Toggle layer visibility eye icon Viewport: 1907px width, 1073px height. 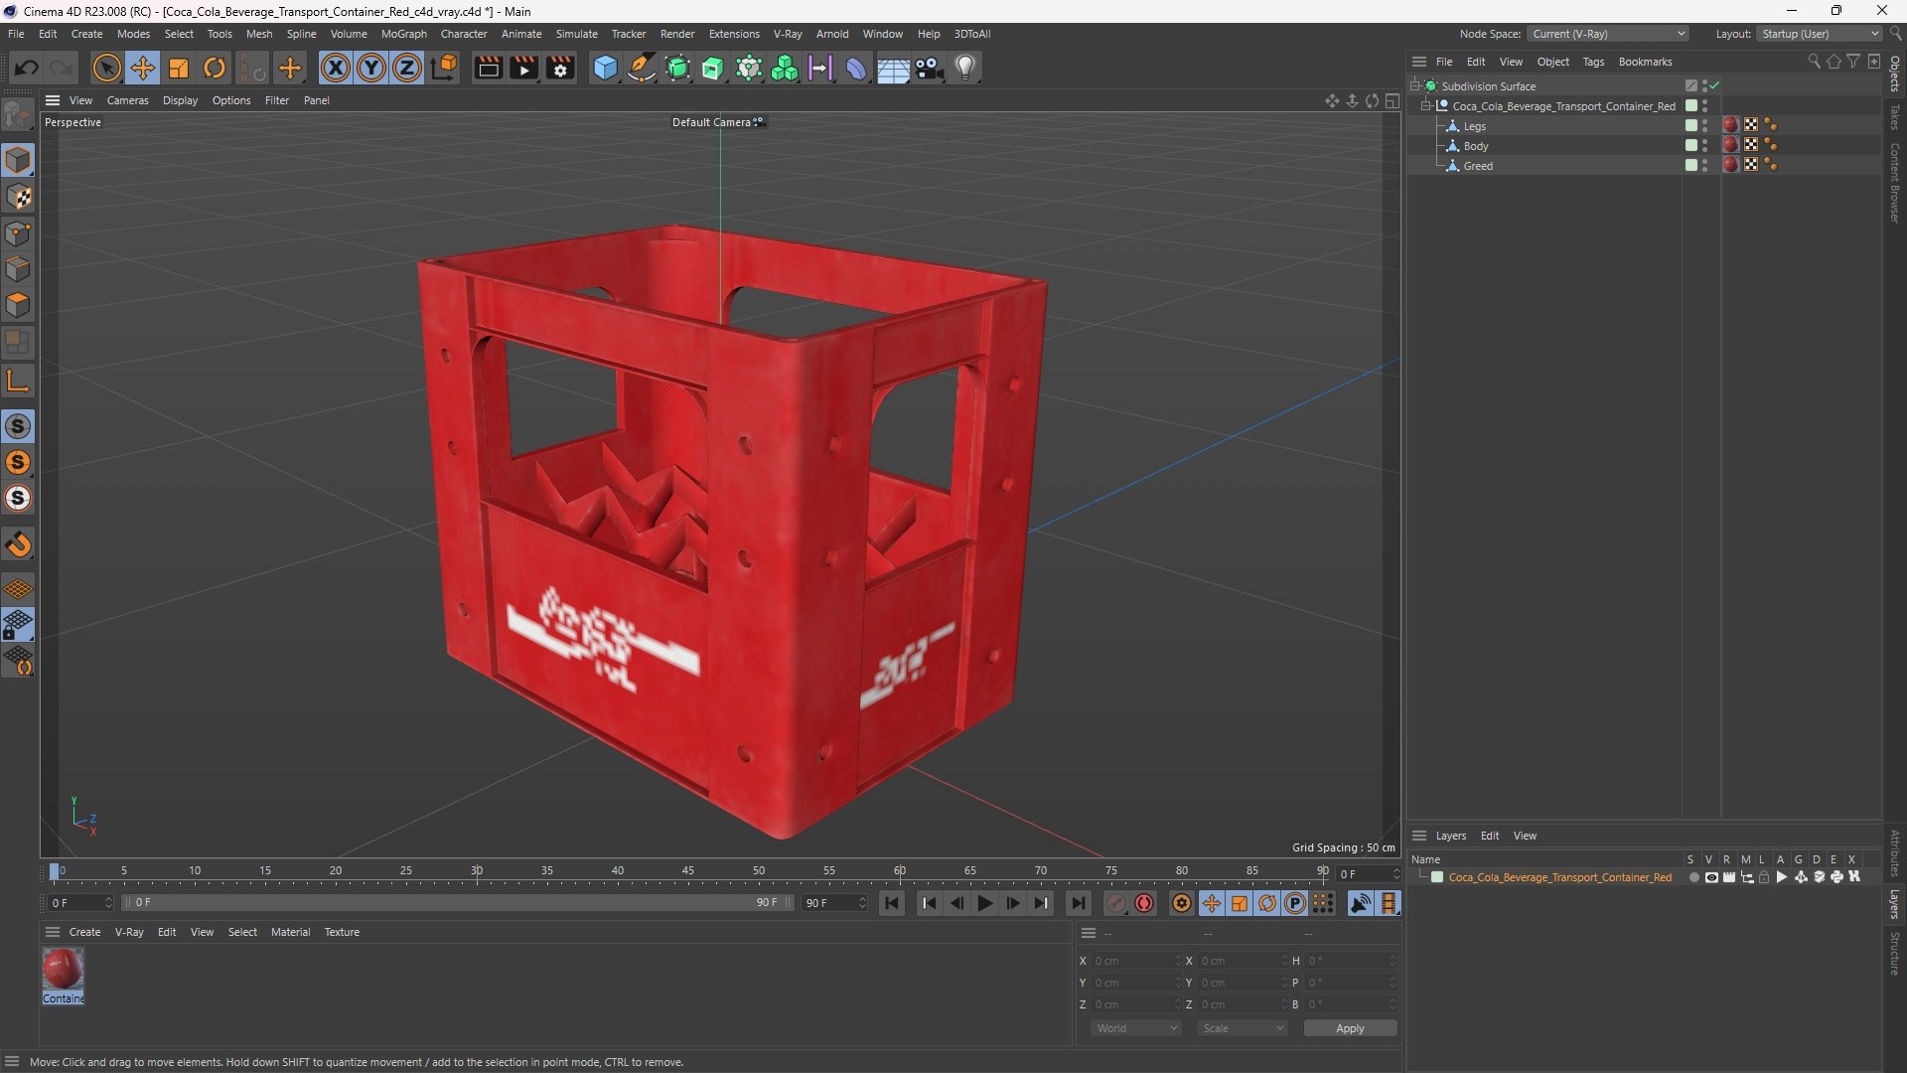(x=1711, y=877)
